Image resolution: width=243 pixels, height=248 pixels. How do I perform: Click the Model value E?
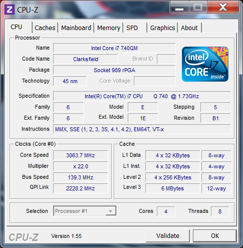tap(143, 107)
